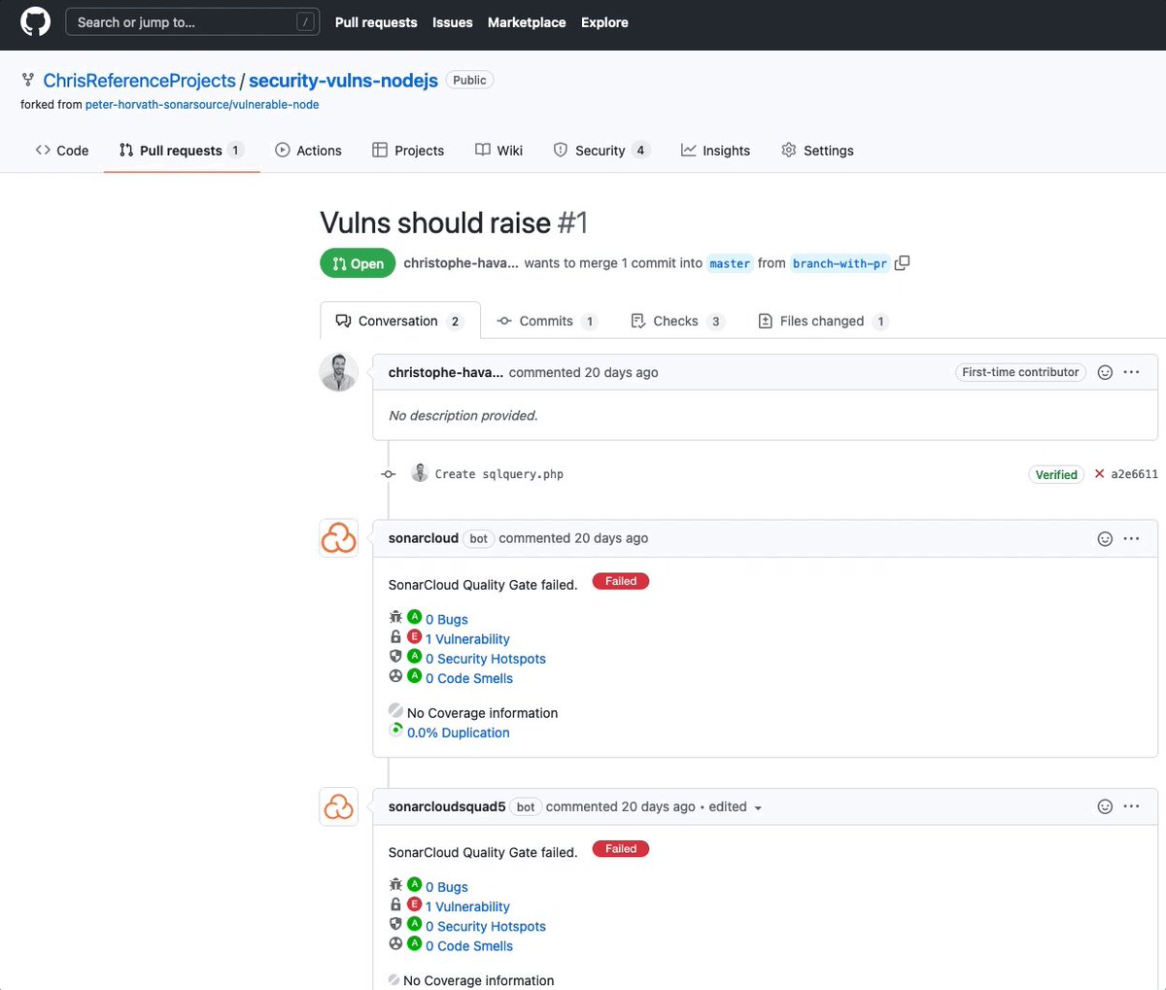Copy the head branch name icon
Viewport: 1166px width, 990px height.
coord(903,263)
